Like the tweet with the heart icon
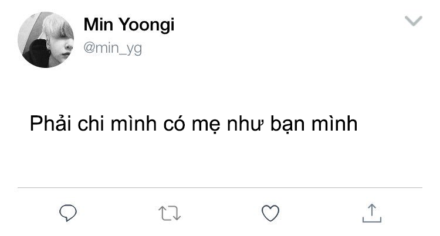The height and width of the screenshot is (236, 440). click(x=270, y=213)
